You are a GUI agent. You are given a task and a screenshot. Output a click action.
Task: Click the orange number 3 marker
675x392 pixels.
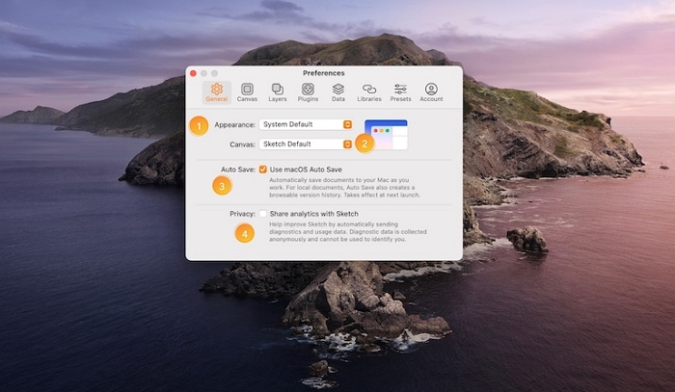tap(223, 186)
